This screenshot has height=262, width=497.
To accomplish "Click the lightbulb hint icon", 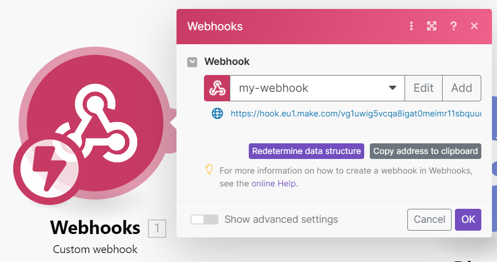I will coord(209,169).
